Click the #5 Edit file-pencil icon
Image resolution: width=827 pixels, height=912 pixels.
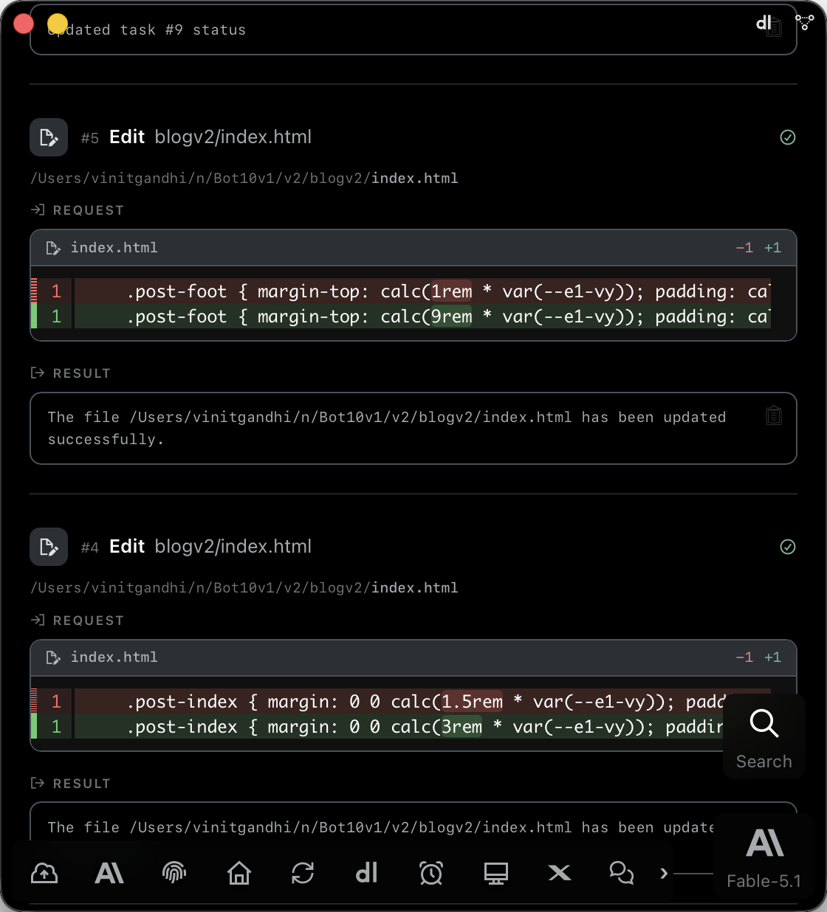49,137
